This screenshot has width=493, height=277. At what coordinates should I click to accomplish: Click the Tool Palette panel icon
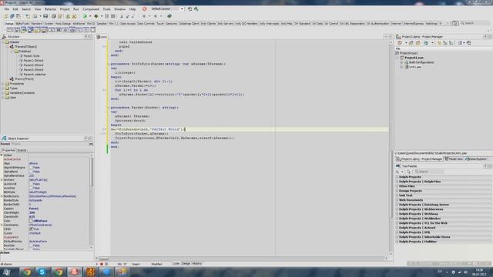[x=398, y=166]
